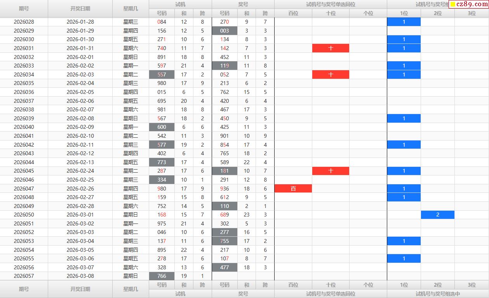The height and width of the screenshot is (298, 489).
Task: Click the red 百 badge in row 2026047
Action: 293,189
